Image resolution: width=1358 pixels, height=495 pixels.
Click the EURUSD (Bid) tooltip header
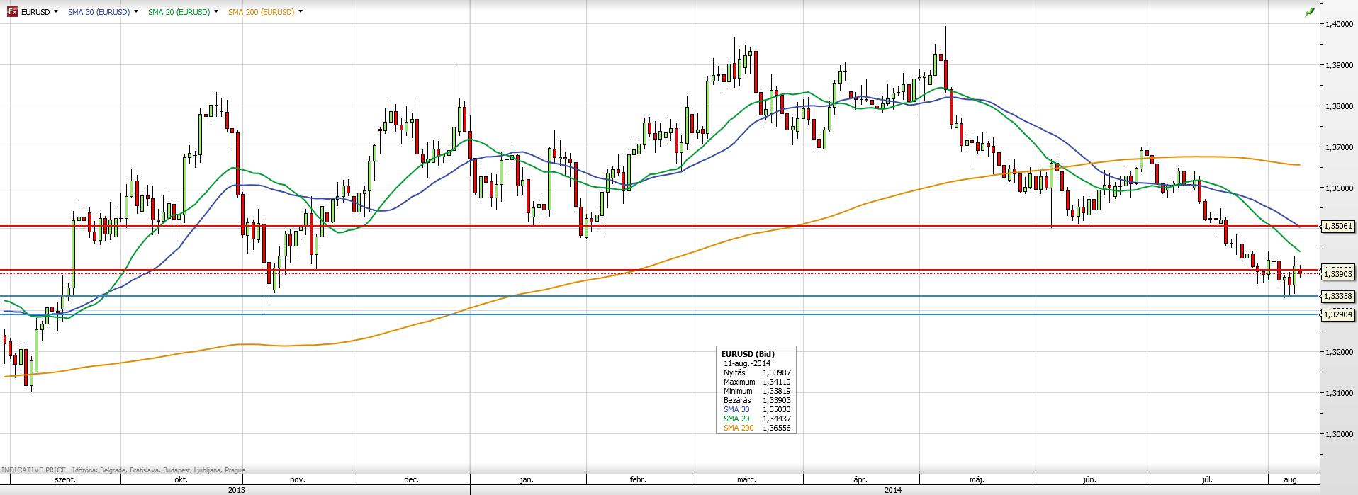click(x=748, y=354)
